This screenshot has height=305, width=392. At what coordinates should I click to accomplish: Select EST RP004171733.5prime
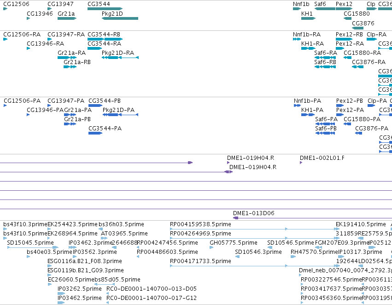(x=200, y=261)
